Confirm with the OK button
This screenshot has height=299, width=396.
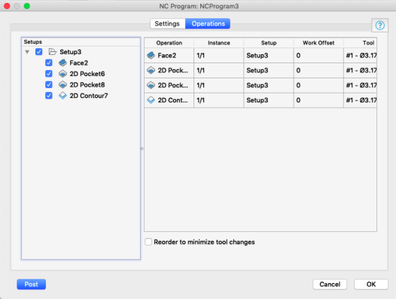(371, 285)
